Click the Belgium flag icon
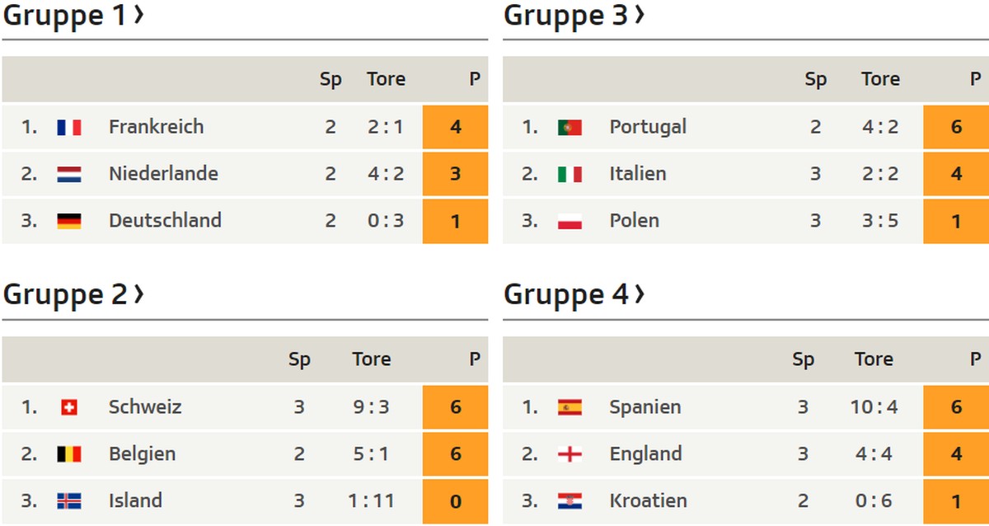 click(69, 454)
